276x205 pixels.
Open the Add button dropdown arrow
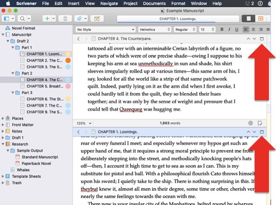[53, 19]
